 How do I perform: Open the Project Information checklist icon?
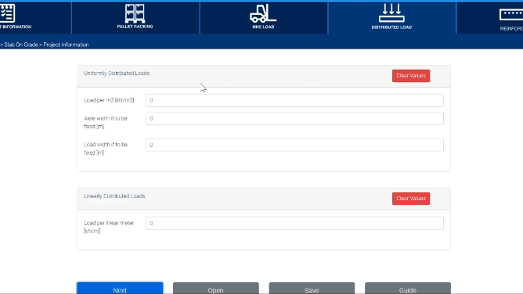(x=7, y=13)
